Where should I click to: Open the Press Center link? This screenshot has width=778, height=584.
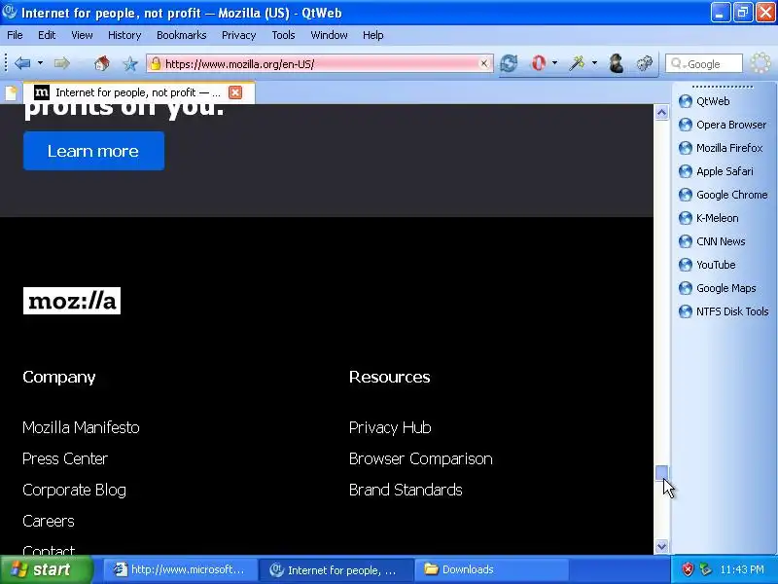65,458
